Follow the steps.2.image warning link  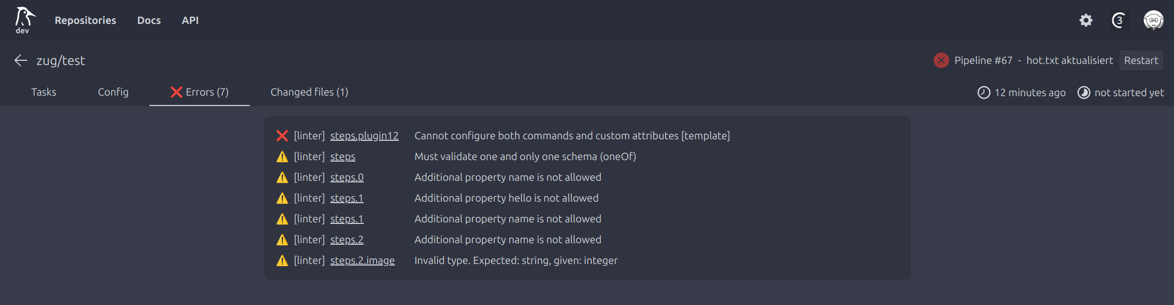coord(362,260)
